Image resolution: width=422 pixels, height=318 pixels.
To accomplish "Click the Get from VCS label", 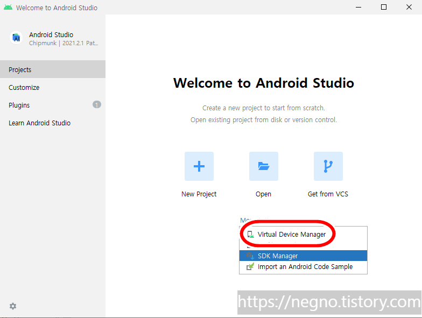I will (328, 194).
